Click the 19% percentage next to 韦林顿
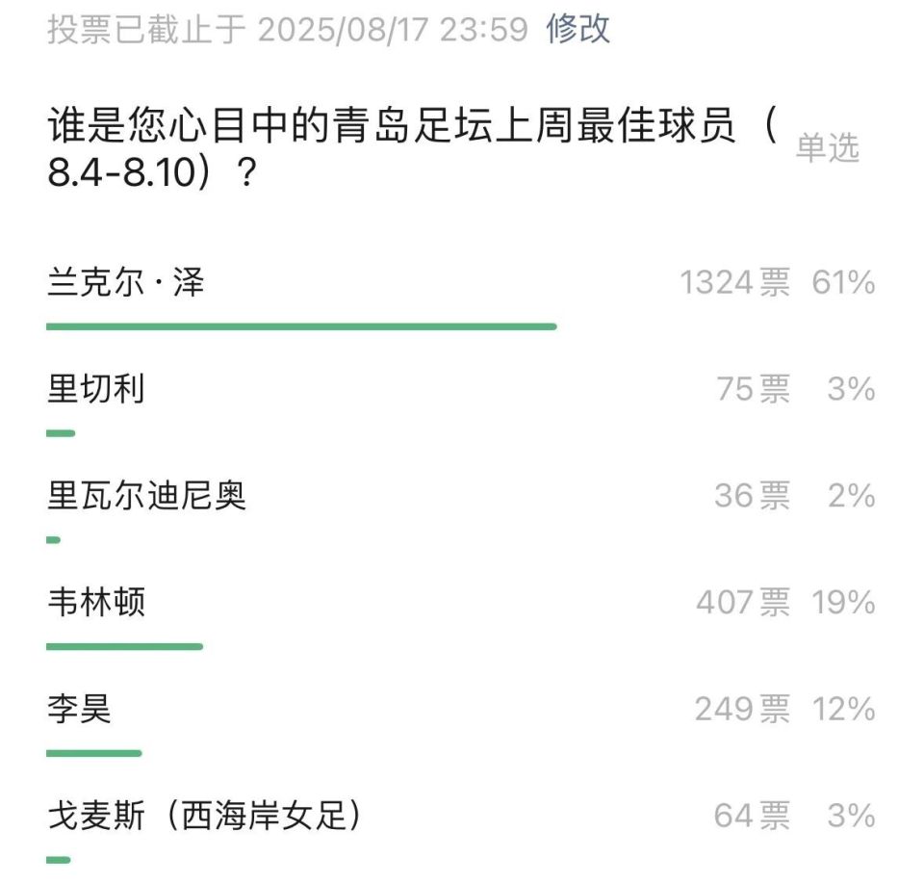 coord(846,604)
